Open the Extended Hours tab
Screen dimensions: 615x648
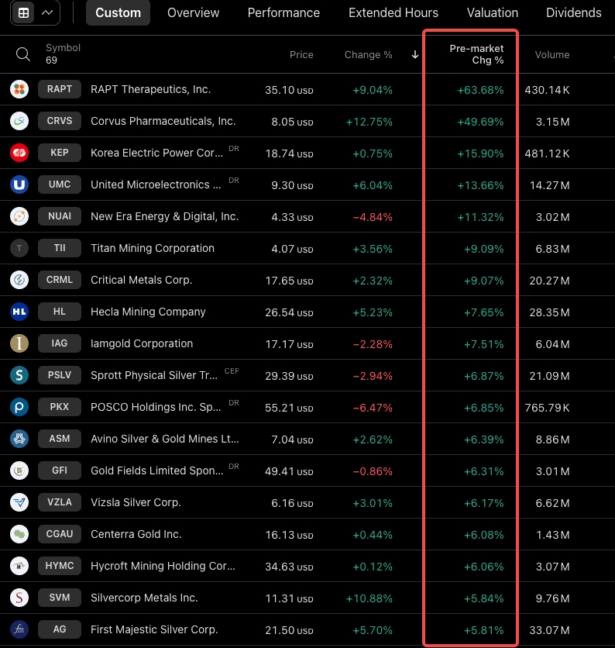(393, 13)
